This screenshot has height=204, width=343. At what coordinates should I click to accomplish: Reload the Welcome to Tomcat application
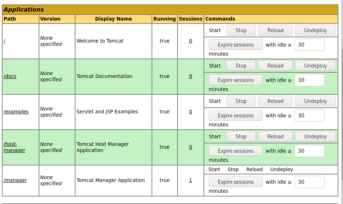point(275,30)
